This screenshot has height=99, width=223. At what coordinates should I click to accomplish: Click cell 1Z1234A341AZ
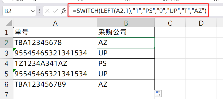(x=55, y=64)
